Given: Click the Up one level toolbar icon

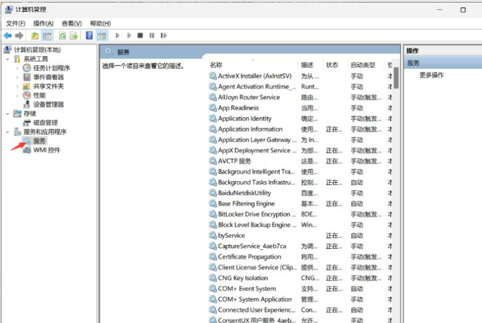Looking at the screenshot, I should [x=35, y=36].
